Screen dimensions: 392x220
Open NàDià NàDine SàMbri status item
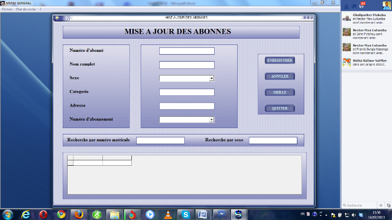367,63
